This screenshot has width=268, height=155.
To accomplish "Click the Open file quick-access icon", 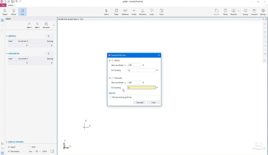I will [9, 2].
